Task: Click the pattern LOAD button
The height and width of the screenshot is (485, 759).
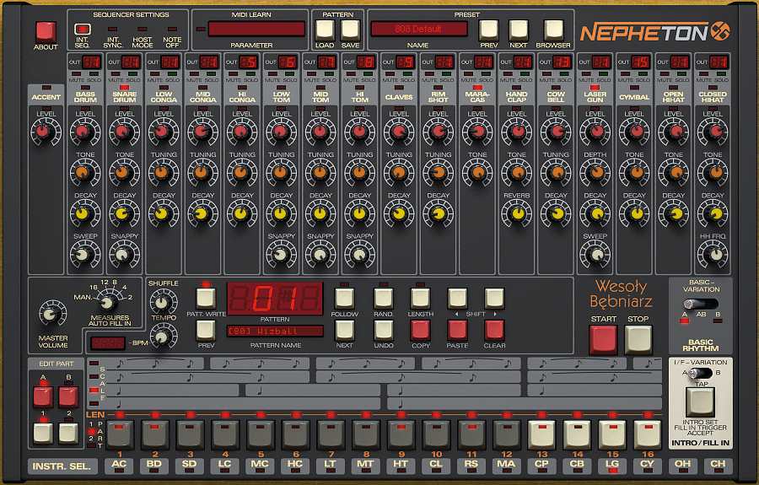Action: pyautogui.click(x=325, y=30)
